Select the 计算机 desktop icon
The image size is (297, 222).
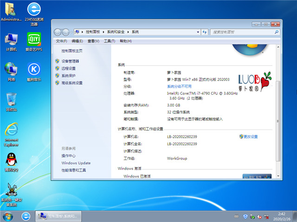(11, 42)
